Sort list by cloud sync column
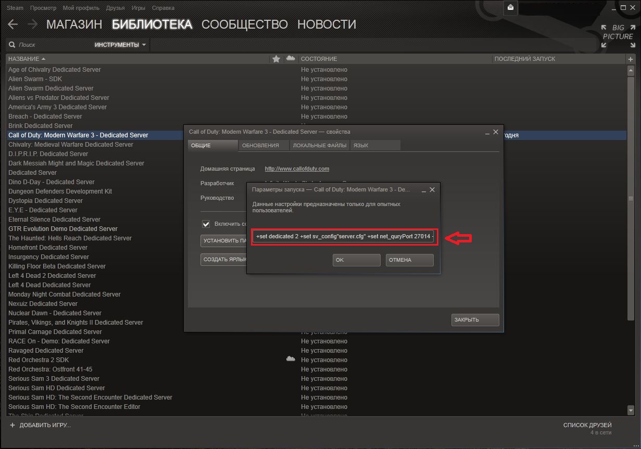 (291, 58)
